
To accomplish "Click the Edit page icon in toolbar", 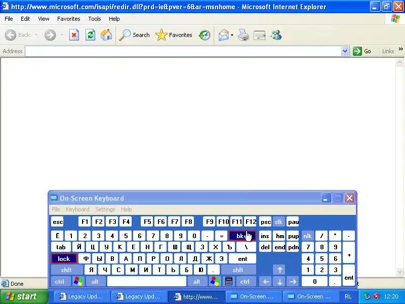I will 260,35.
